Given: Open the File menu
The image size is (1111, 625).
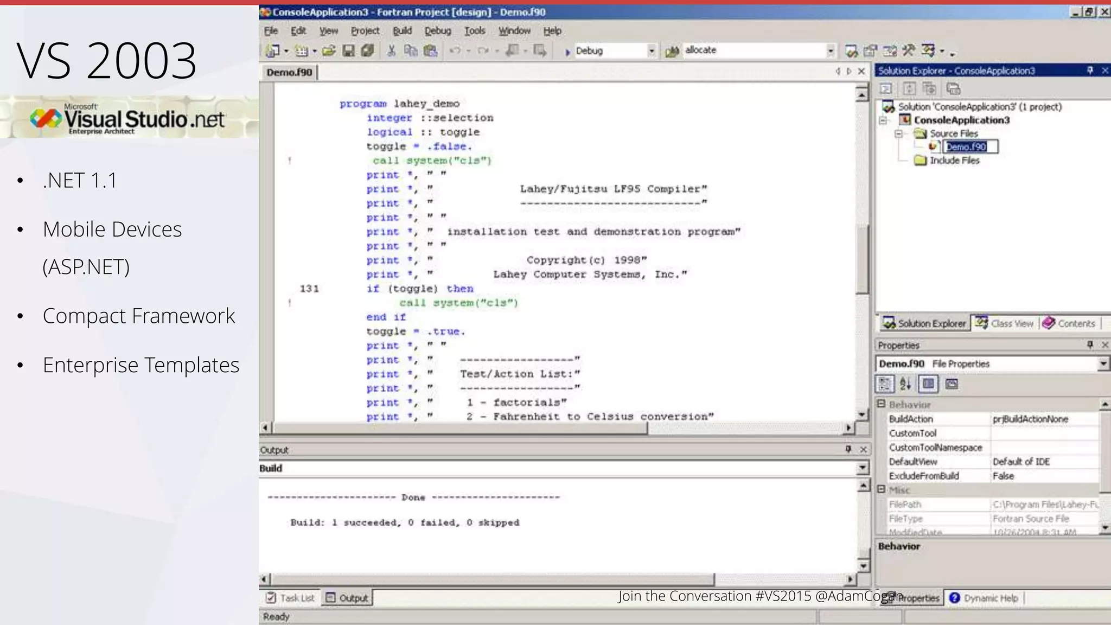Looking at the screenshot, I should (271, 31).
